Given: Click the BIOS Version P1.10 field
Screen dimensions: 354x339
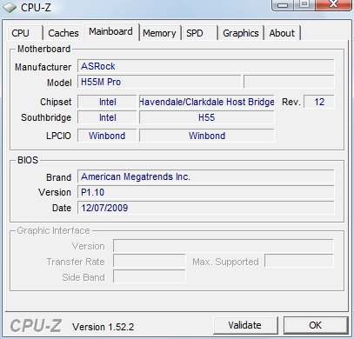Looking at the screenshot, I should 205,192.
